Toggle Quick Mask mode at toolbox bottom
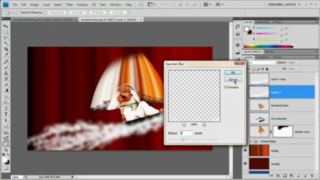 pyautogui.click(x=6, y=168)
